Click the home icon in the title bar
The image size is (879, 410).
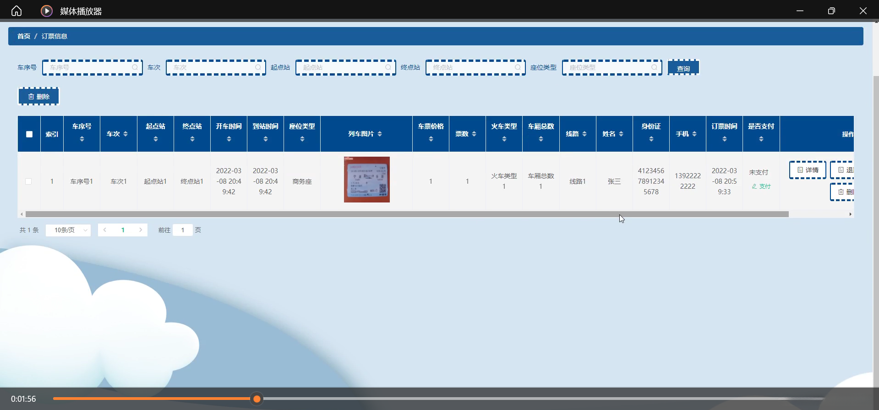click(x=16, y=11)
